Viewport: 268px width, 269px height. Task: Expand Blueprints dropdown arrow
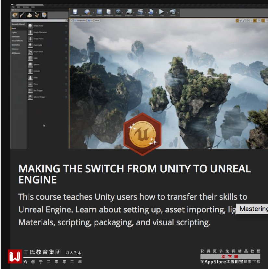click(134, 13)
